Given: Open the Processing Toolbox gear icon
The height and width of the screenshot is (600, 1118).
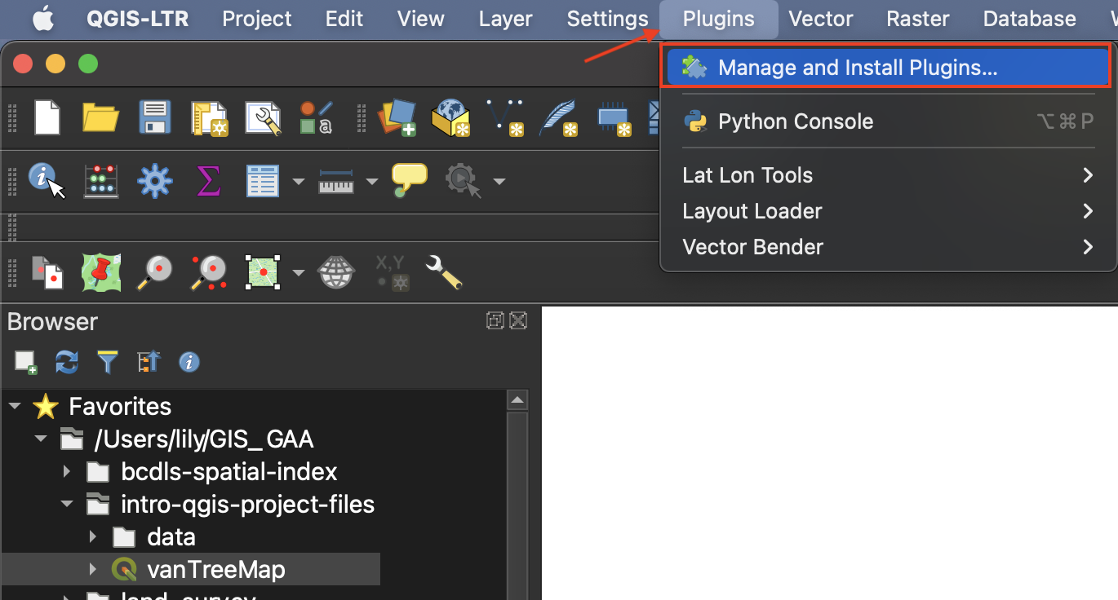Looking at the screenshot, I should 154,181.
